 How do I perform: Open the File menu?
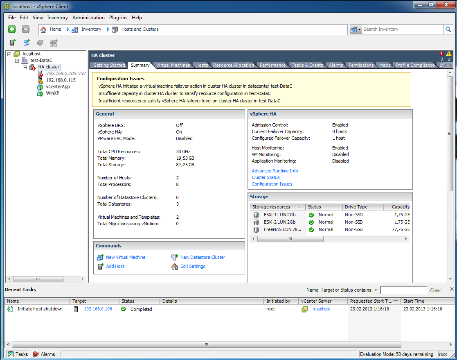(x=12, y=18)
